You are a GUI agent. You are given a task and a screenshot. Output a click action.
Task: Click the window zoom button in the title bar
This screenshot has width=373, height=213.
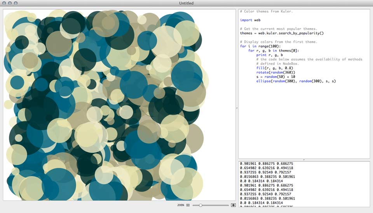[x=16, y=3]
